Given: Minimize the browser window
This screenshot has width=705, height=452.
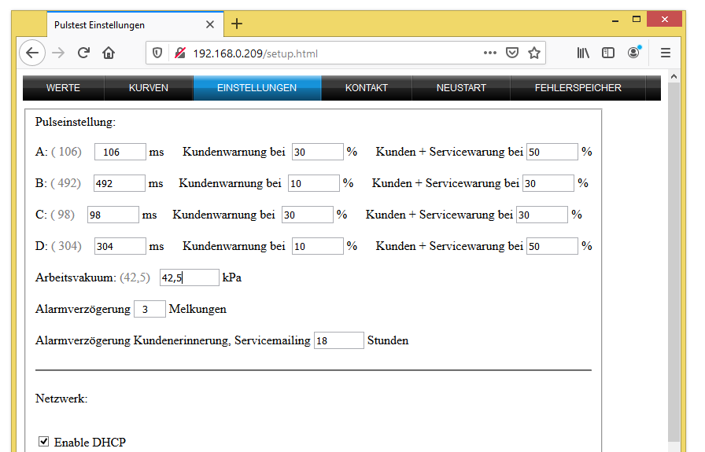Looking at the screenshot, I should tap(615, 20).
